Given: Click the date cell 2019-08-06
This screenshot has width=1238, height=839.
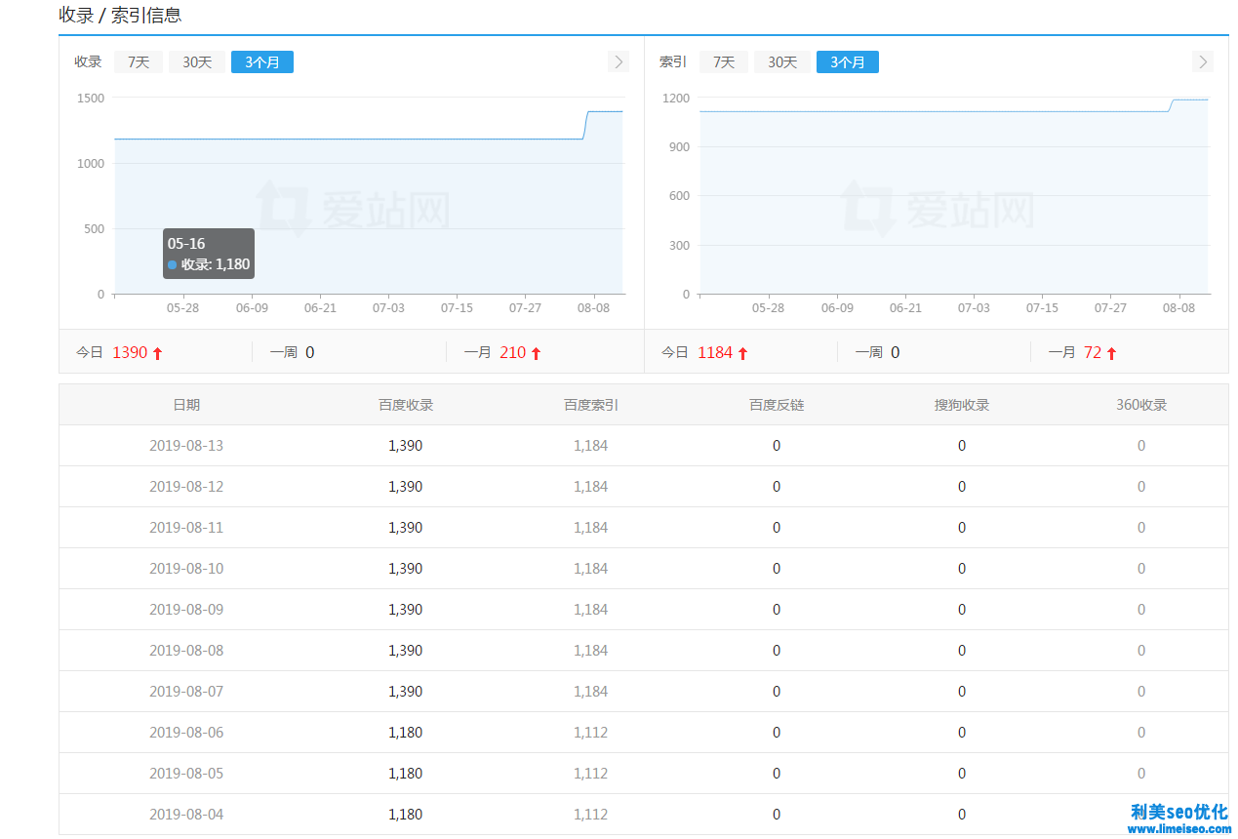Looking at the screenshot, I should [186, 733].
